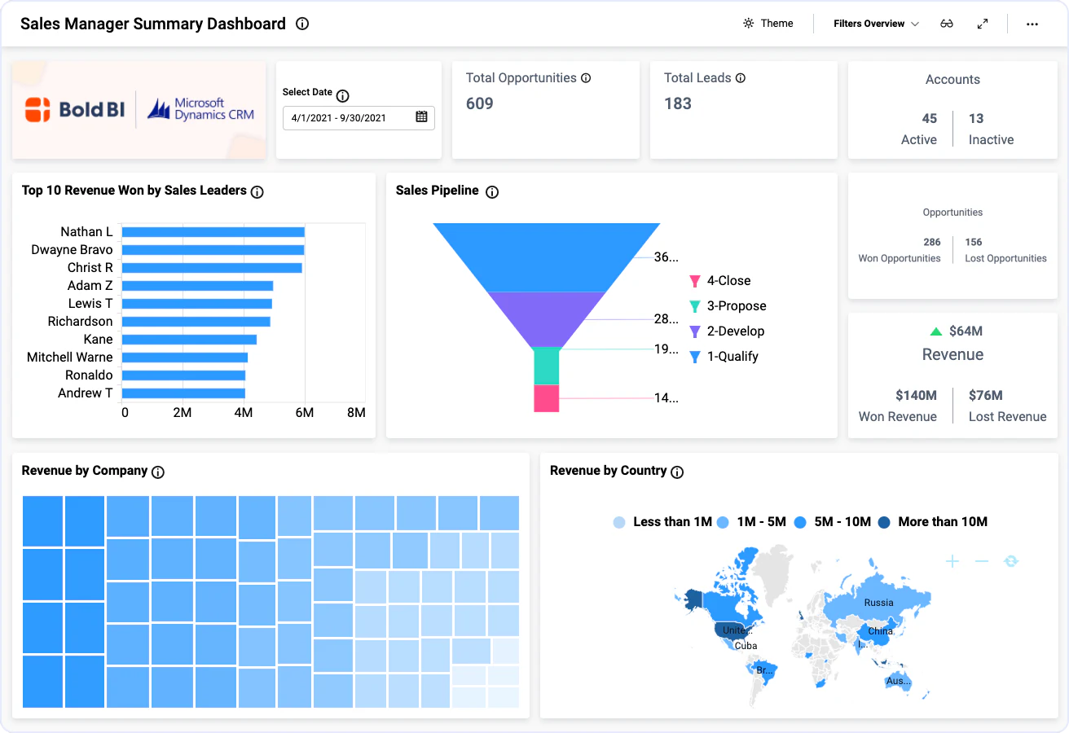Select the Nathan L revenue bar

coord(213,232)
